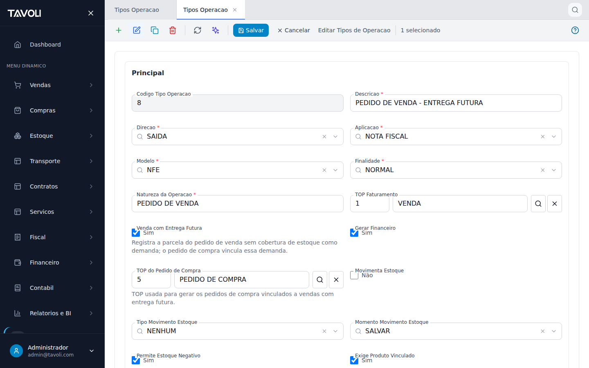Open the Finalidade dropdown arrow
Image resolution: width=589 pixels, height=368 pixels.
554,170
